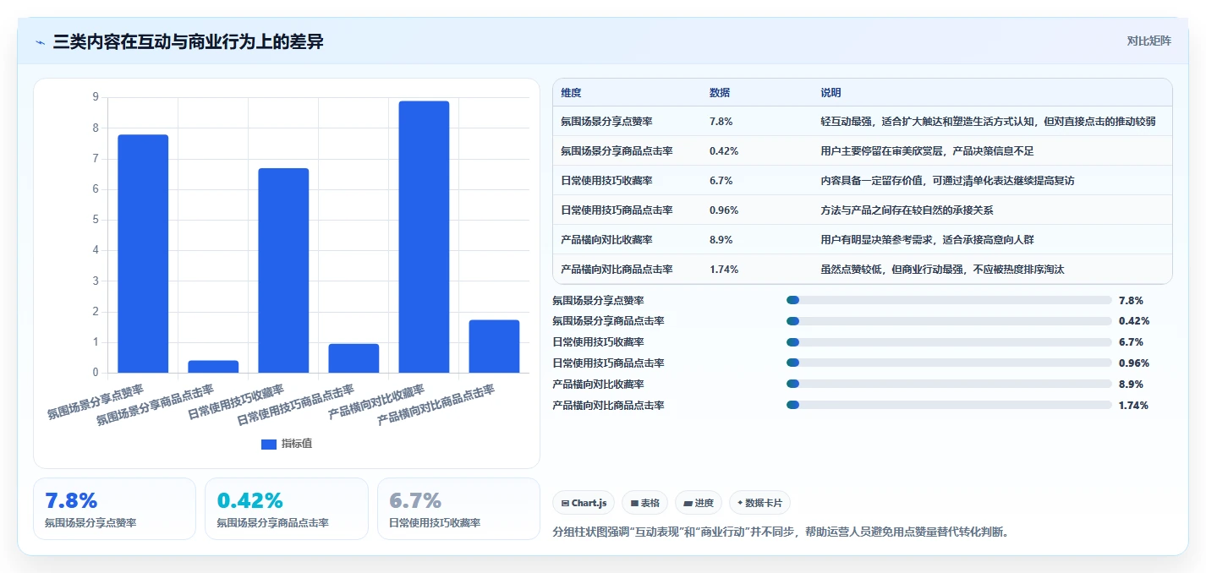Select the 产品横向对比收藏率 cell in the table

[x=606, y=240]
